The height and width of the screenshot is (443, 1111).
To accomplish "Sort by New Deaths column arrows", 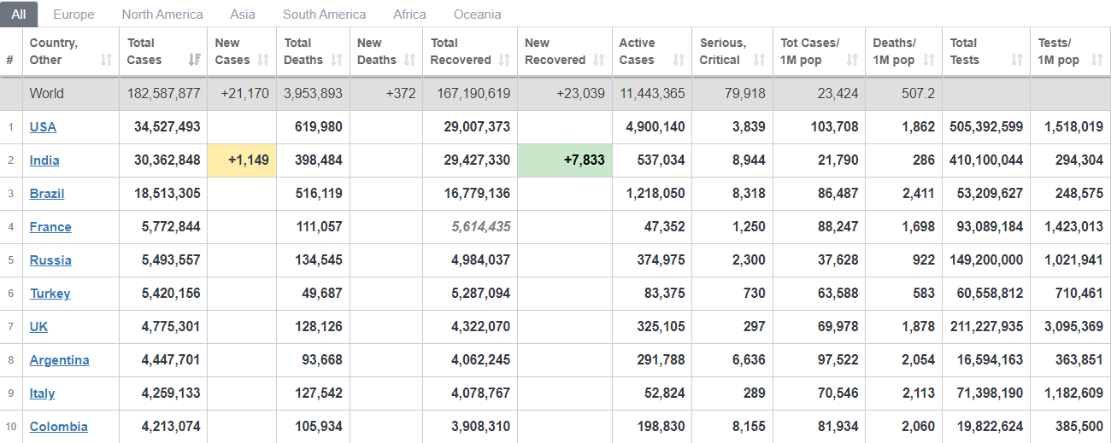I will 409,60.
